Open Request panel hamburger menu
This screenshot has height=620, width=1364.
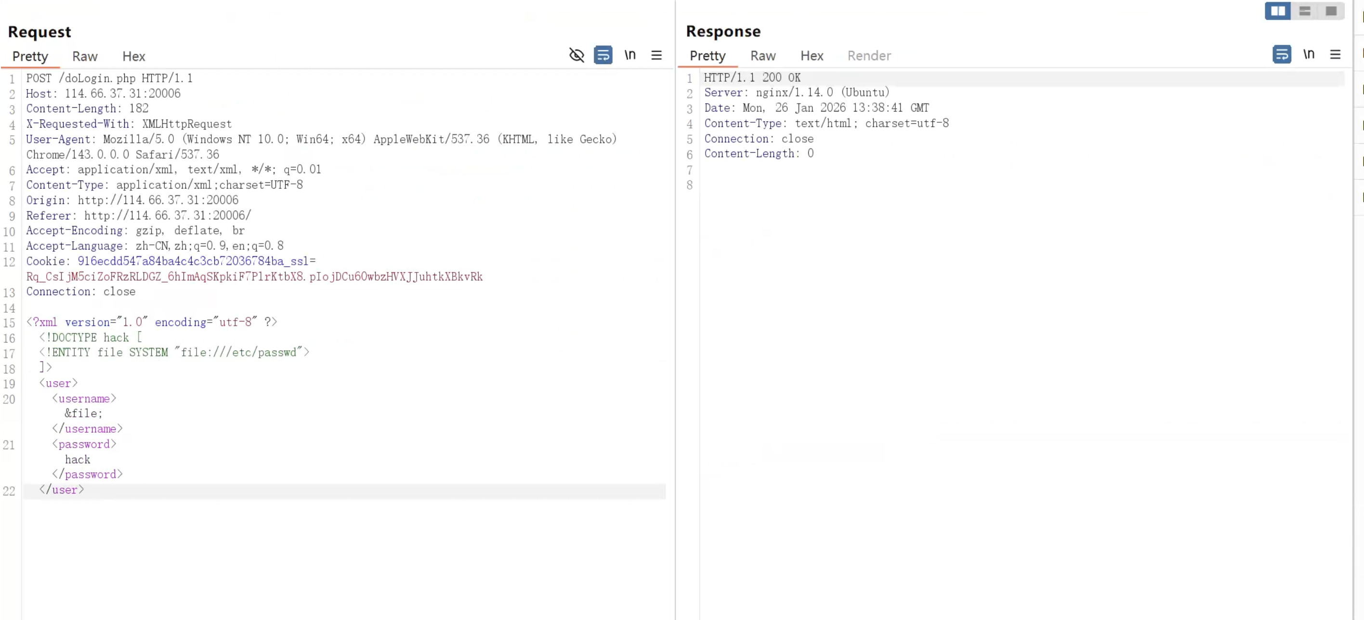(x=656, y=55)
